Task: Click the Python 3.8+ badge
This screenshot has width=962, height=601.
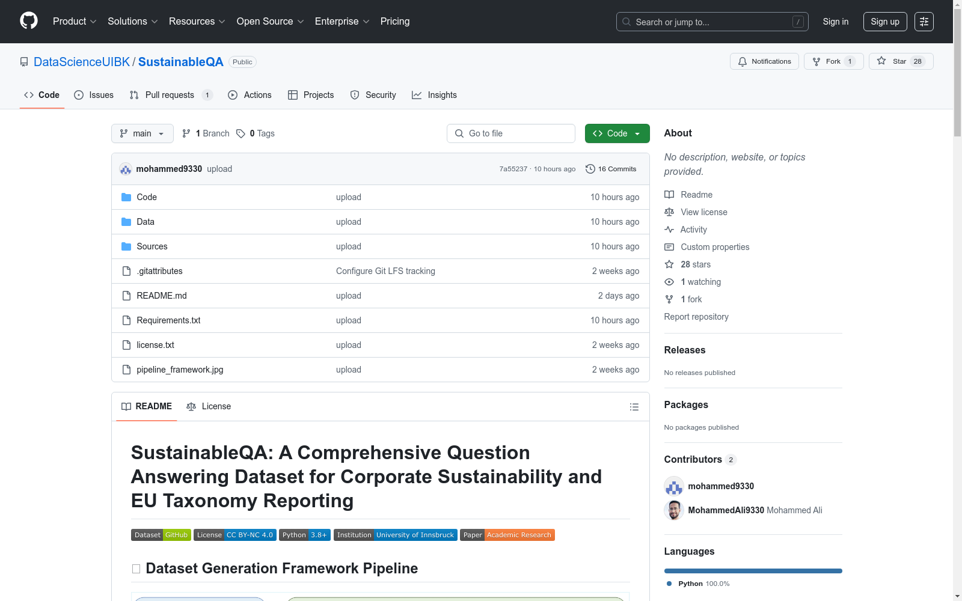Action: coord(305,535)
